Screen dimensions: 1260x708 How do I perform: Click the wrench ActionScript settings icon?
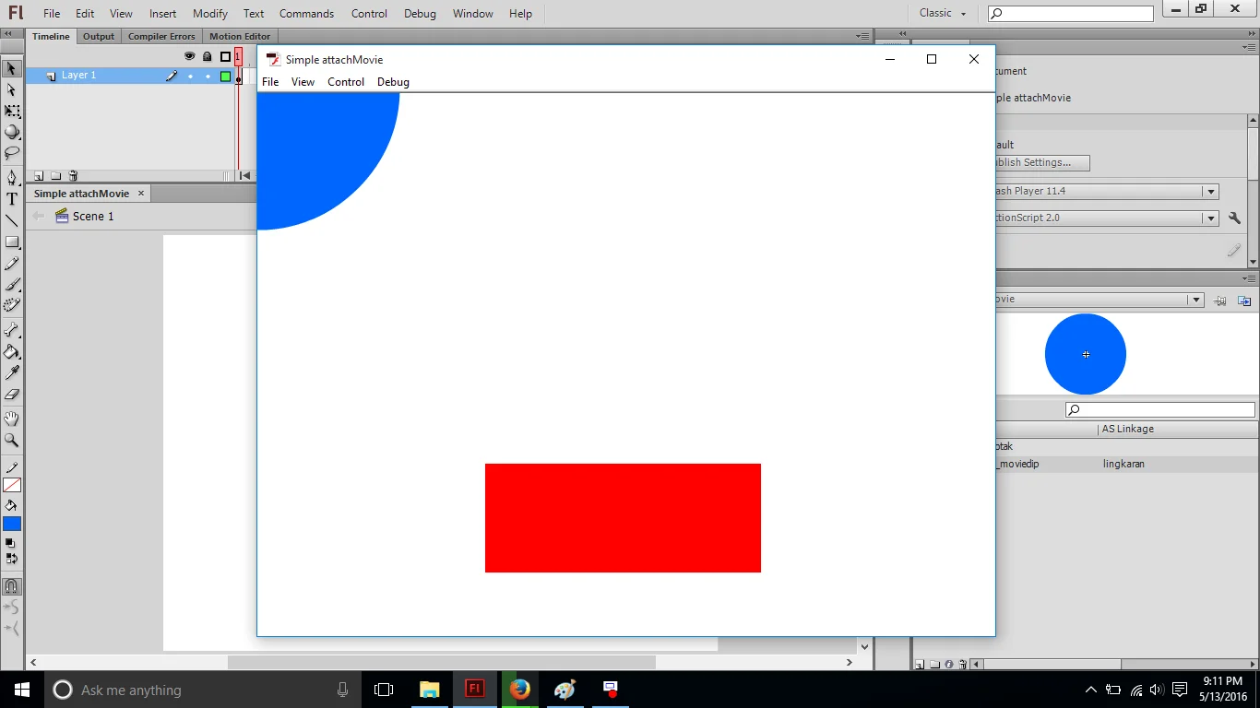1234,218
